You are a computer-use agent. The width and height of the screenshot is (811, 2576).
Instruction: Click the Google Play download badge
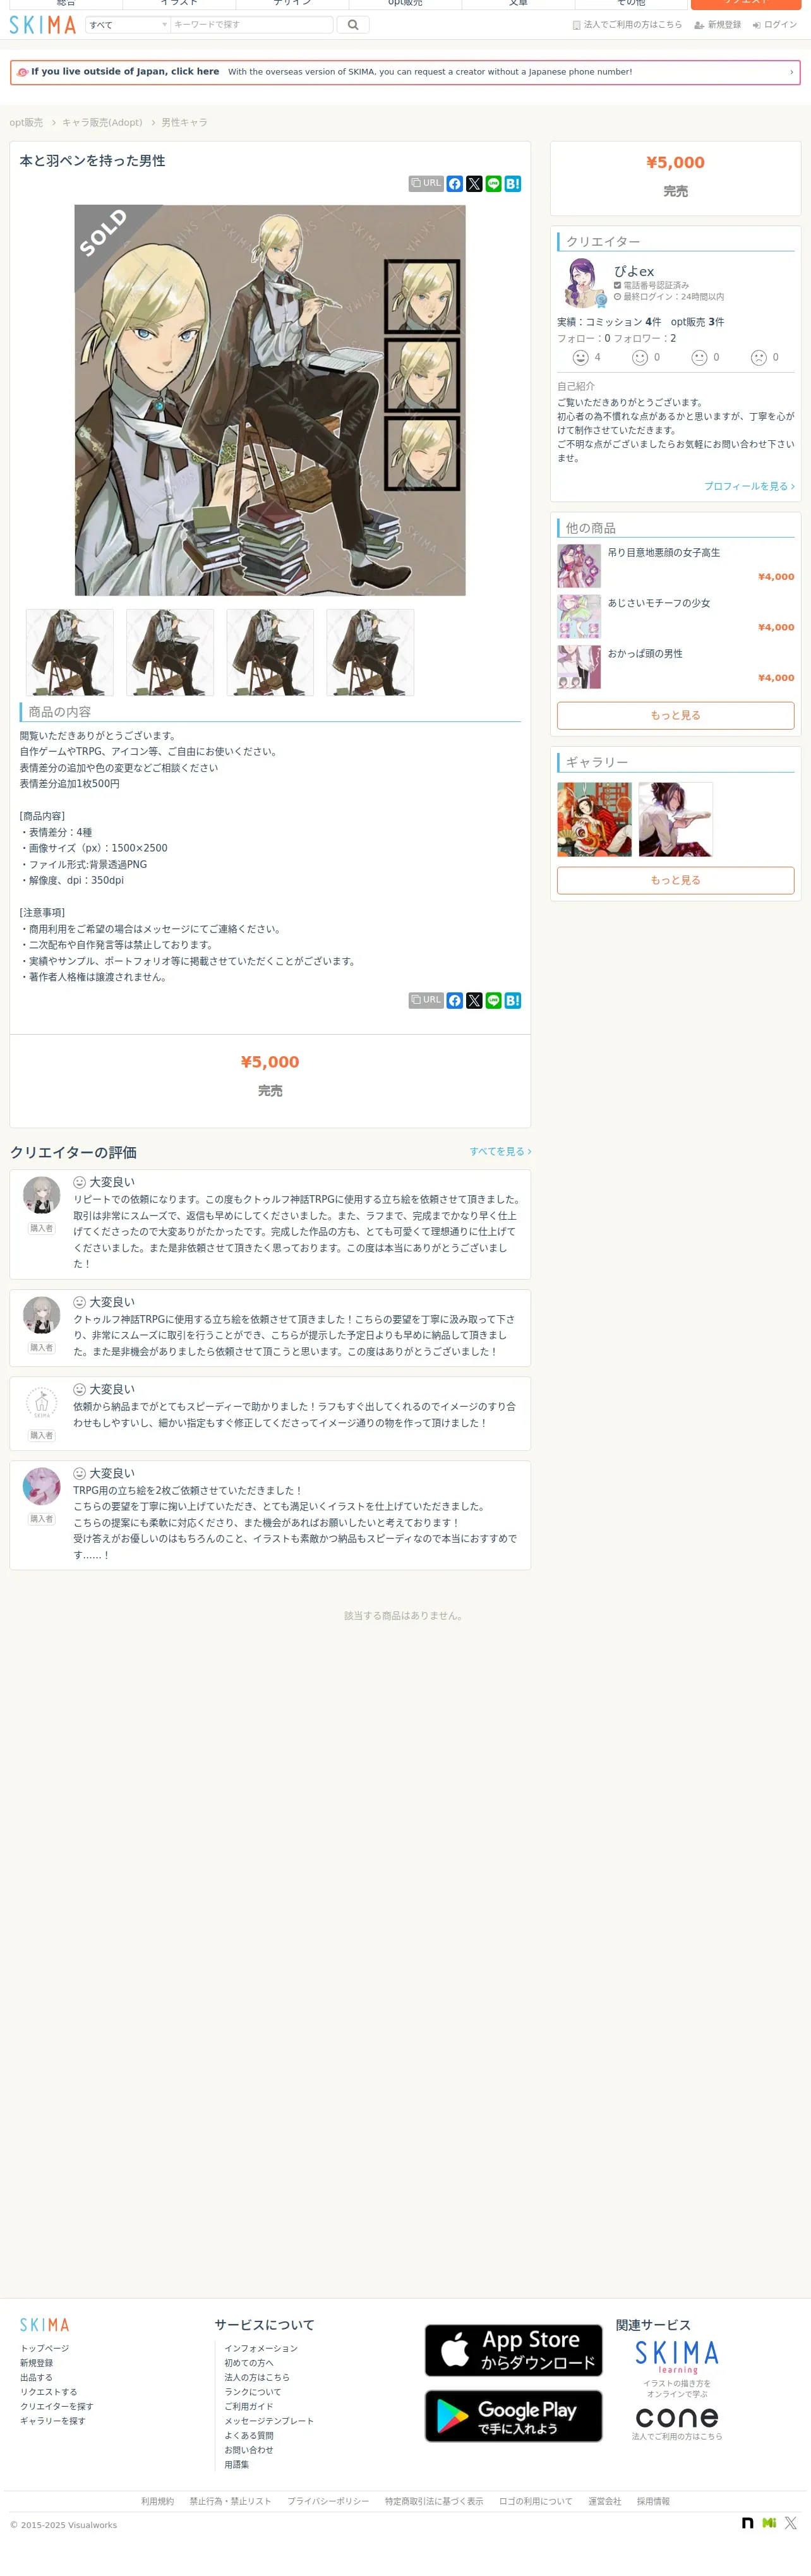click(514, 2416)
